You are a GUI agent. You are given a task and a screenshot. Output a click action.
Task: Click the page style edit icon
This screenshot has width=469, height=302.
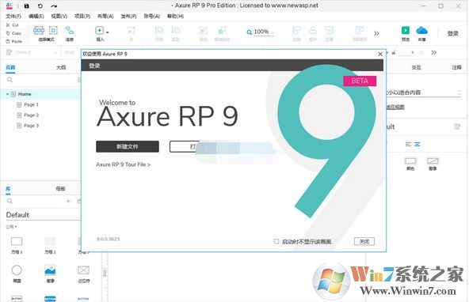coord(457,126)
